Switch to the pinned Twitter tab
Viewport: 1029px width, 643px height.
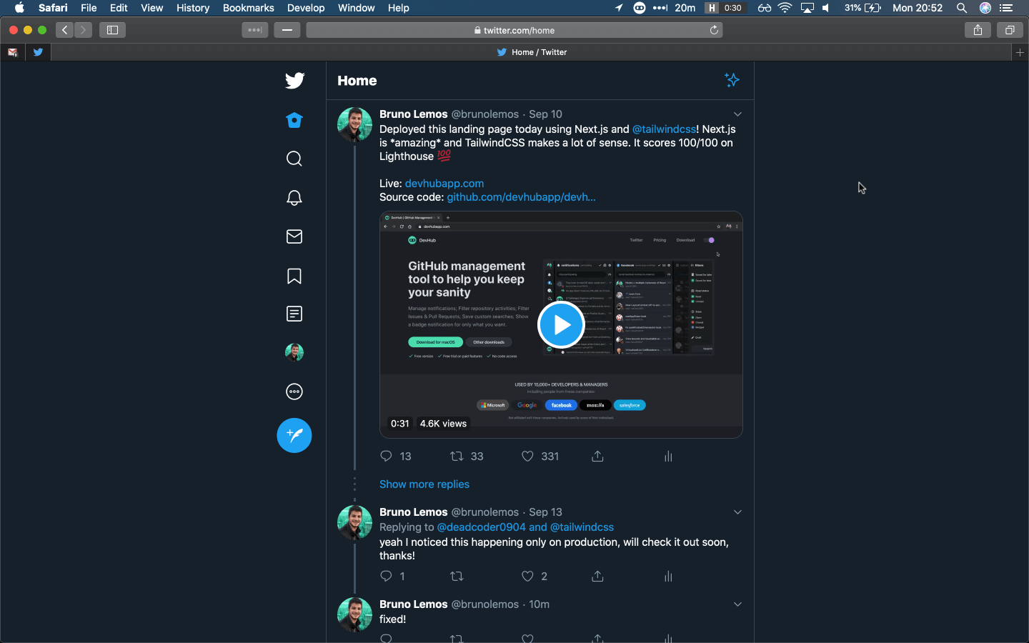39,52
